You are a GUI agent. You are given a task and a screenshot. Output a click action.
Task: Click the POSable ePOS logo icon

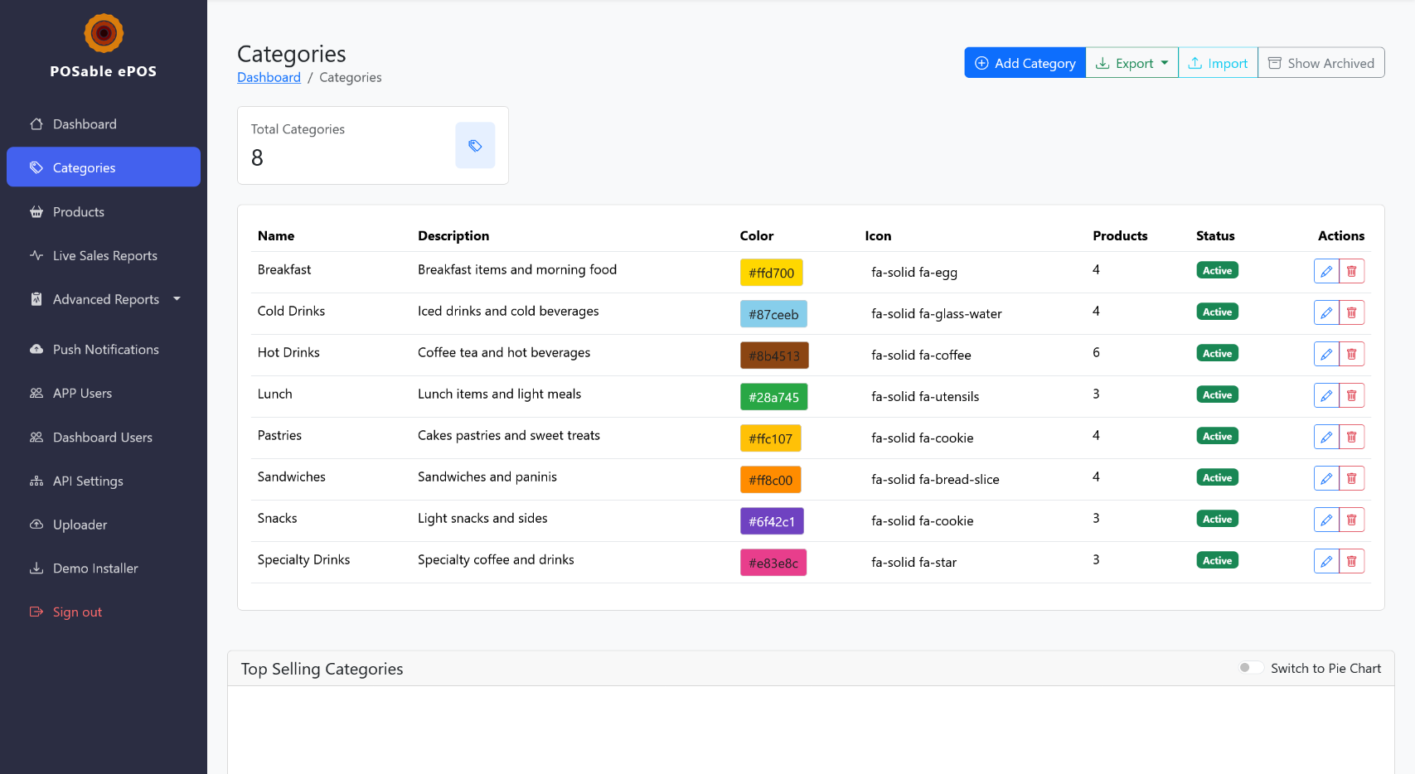tap(104, 33)
